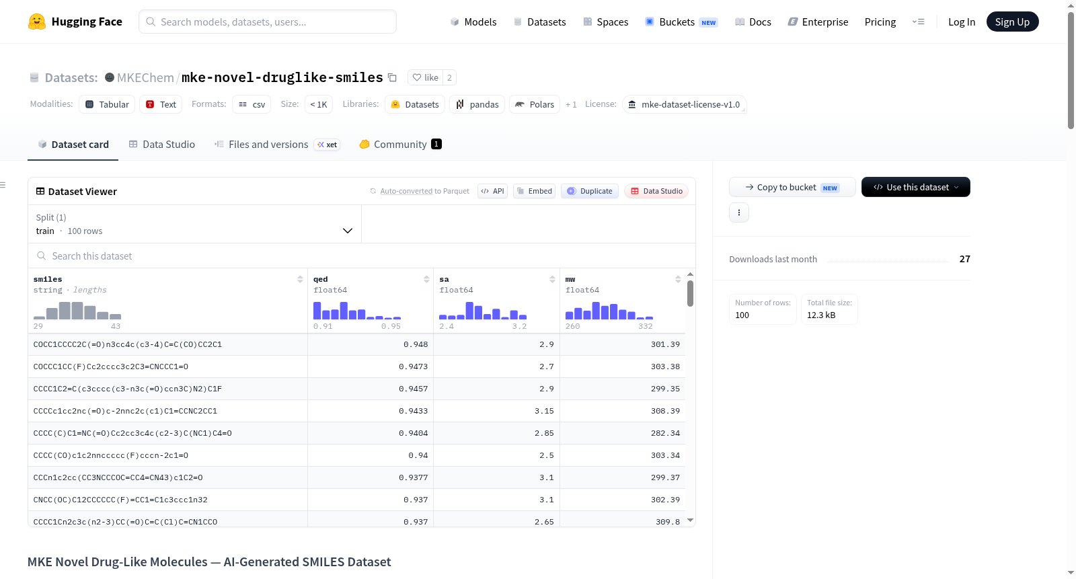Open Enterprise in the top navigation

point(818,22)
